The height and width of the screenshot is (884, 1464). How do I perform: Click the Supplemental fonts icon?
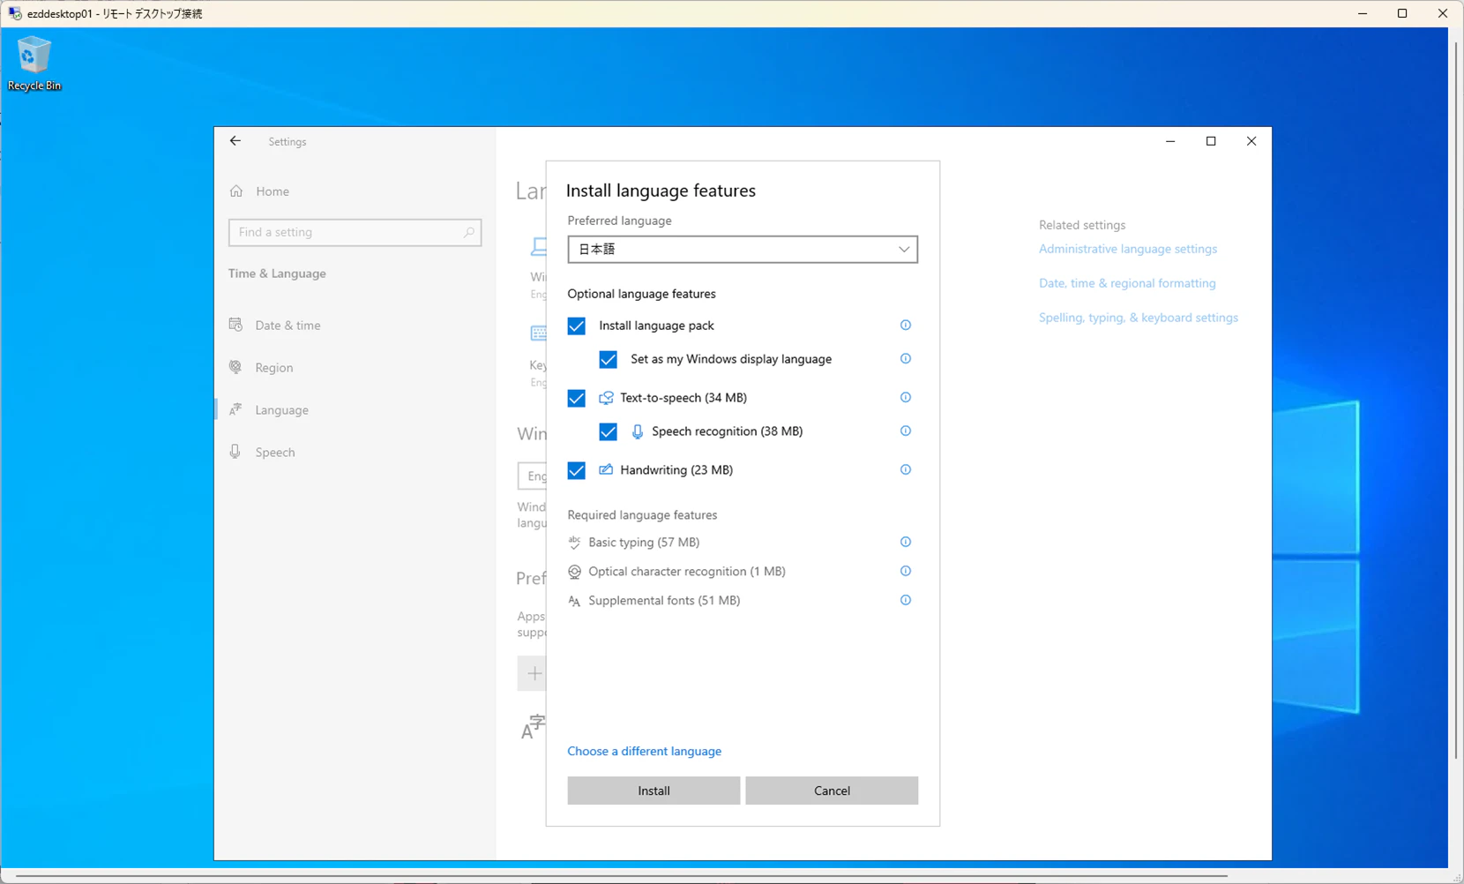pos(574,601)
